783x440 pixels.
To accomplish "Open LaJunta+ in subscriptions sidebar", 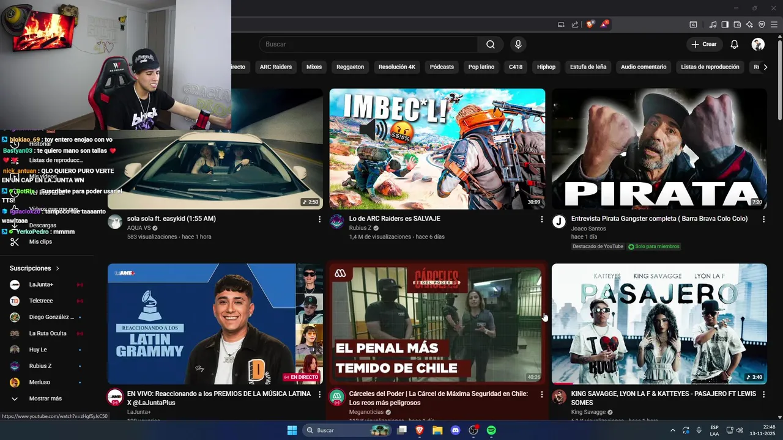I will pyautogui.click(x=46, y=285).
